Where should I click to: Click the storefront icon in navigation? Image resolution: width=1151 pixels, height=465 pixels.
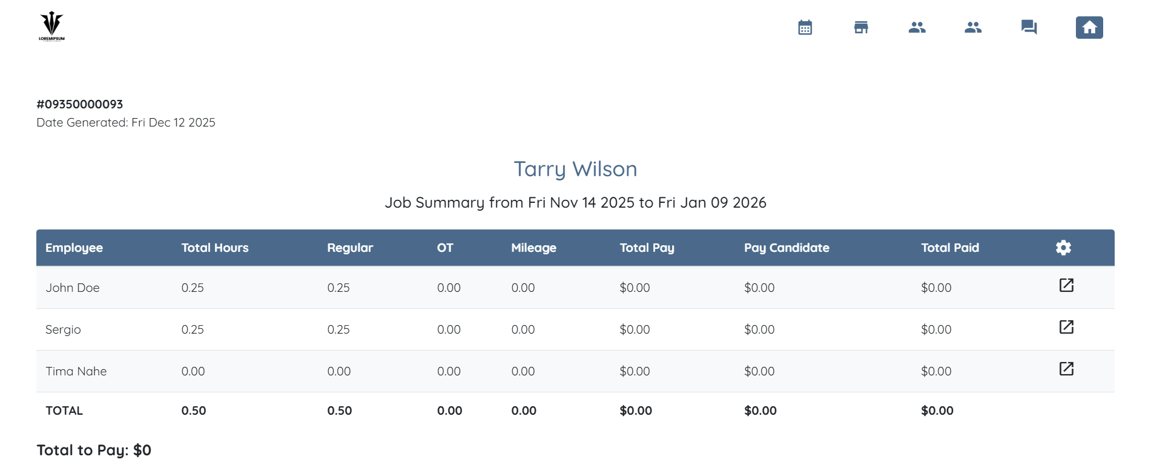click(861, 27)
